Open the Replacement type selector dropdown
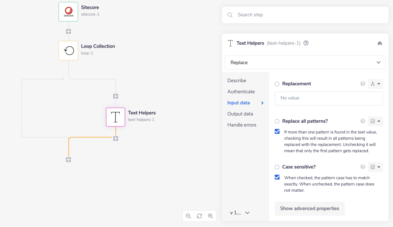Screen dimensions: 393x227 click(x=375, y=84)
